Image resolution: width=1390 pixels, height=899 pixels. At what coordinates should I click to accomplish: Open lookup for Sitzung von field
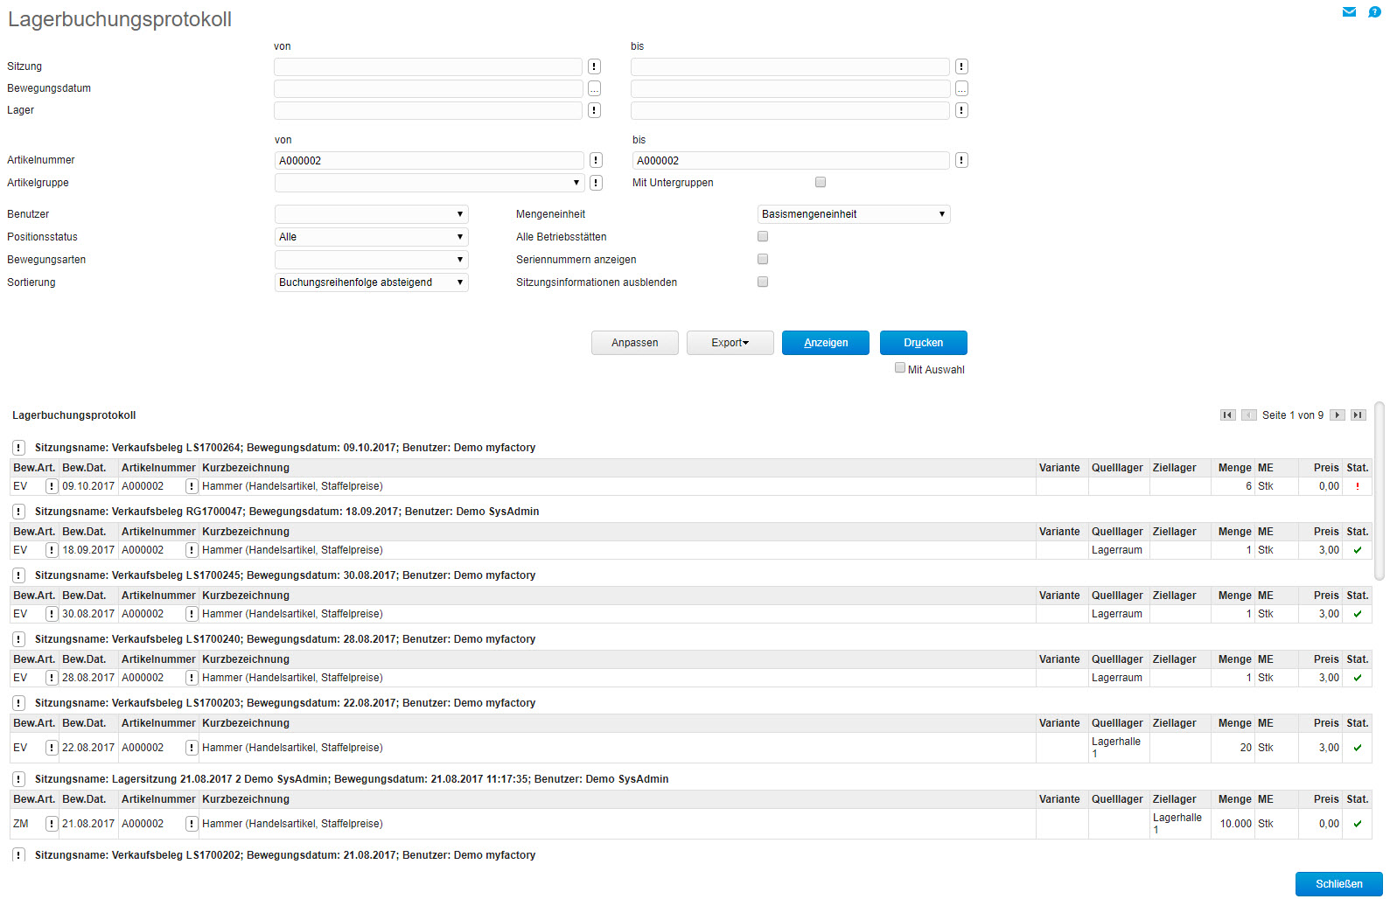(594, 66)
